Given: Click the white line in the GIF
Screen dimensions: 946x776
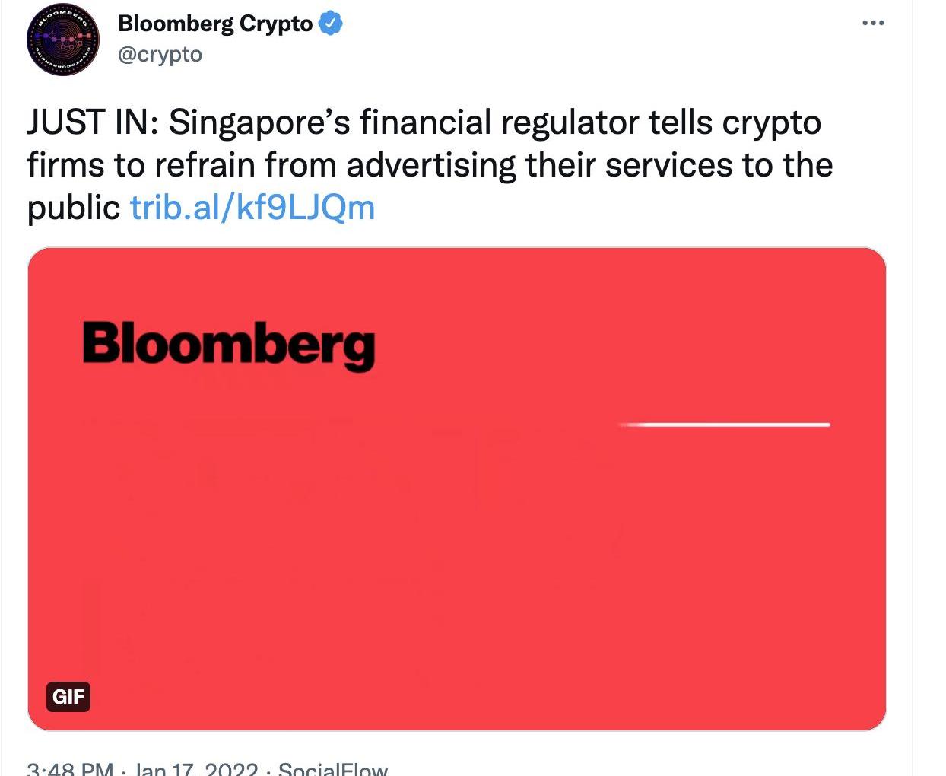Looking at the screenshot, I should pos(724,425).
